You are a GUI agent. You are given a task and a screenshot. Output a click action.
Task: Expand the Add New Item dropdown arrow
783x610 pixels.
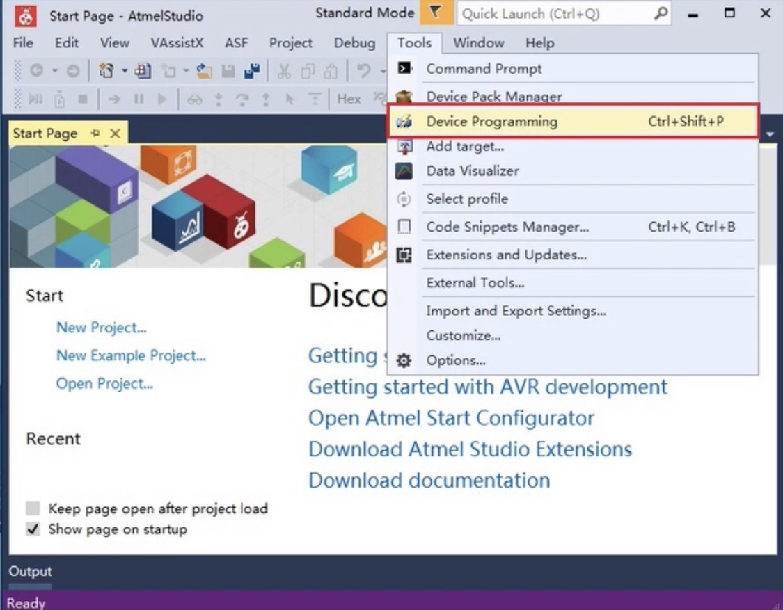[x=186, y=71]
